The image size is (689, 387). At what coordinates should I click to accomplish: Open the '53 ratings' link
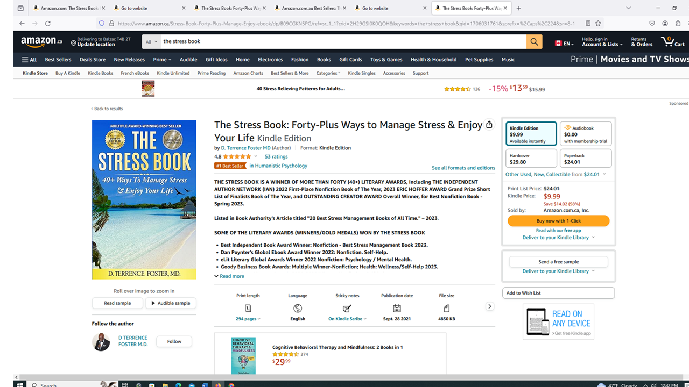point(276,157)
